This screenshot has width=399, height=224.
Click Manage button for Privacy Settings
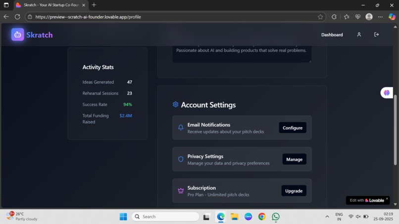294,159
